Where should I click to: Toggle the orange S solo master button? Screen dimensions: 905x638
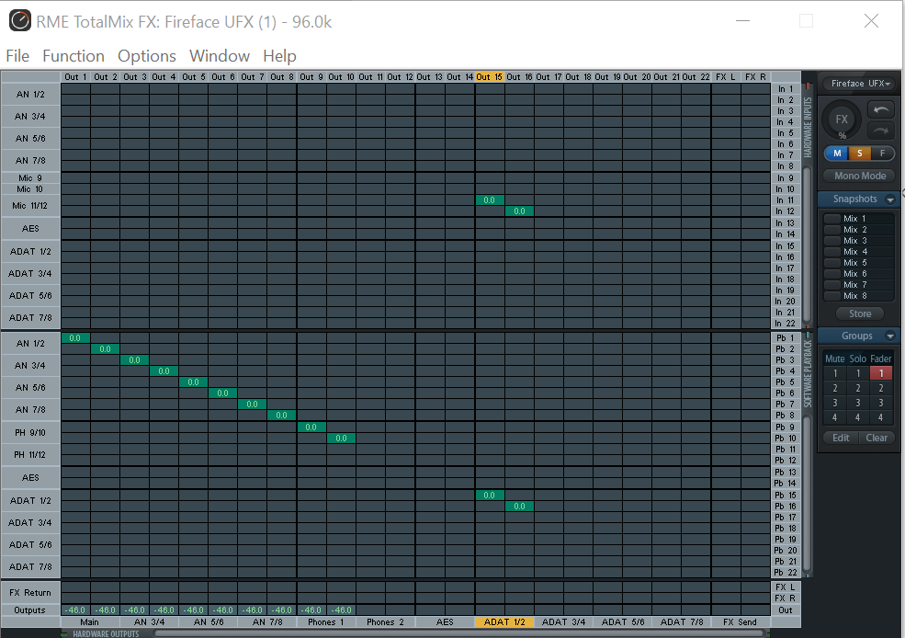pos(859,153)
